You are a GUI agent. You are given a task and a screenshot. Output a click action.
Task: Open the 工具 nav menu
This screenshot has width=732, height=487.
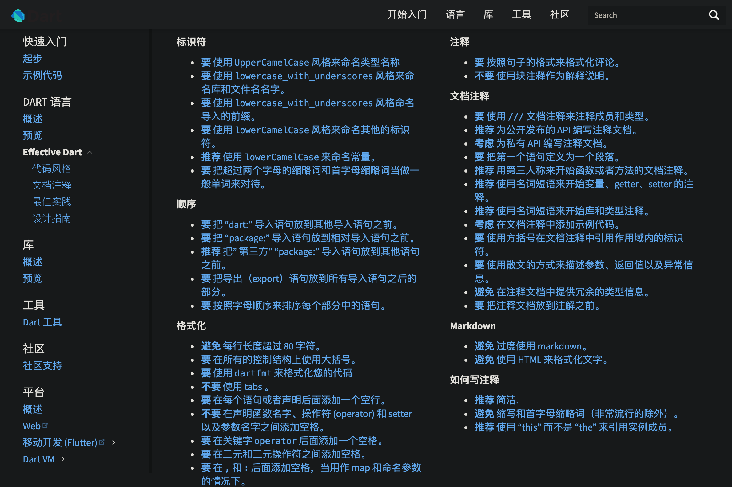coord(521,15)
